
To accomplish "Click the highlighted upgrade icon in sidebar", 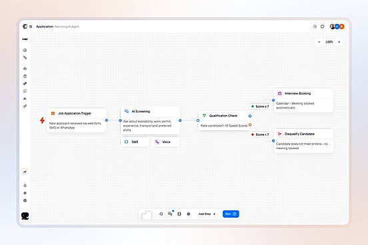I will (x=25, y=172).
